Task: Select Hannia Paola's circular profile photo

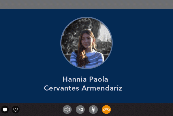Action: [86, 43]
